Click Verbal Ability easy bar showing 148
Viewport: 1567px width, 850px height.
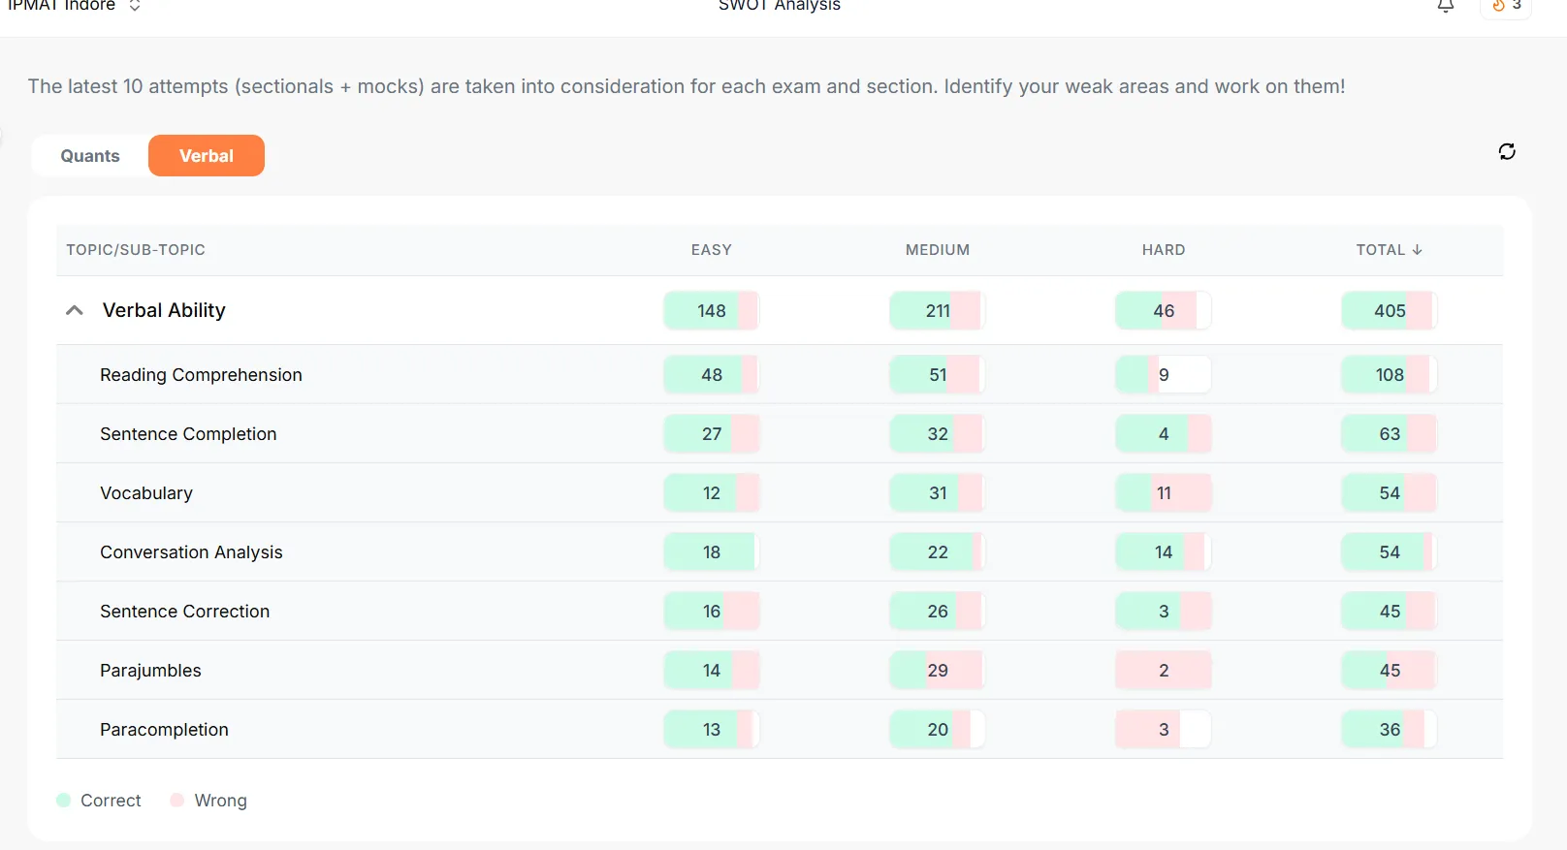coord(711,311)
